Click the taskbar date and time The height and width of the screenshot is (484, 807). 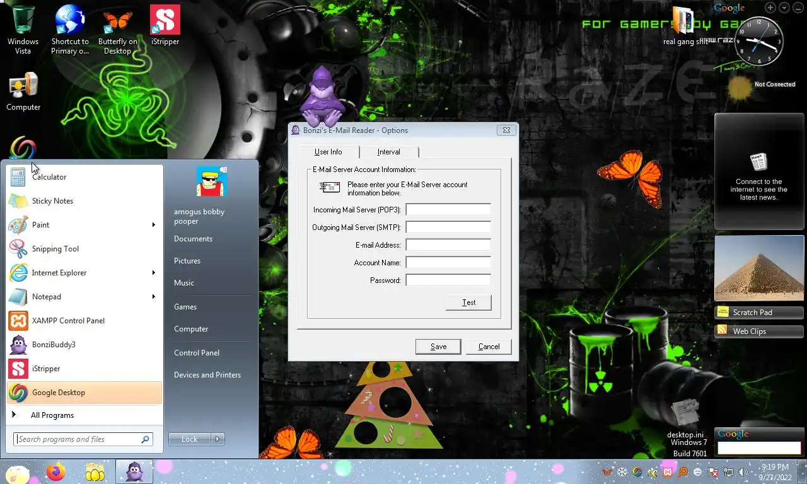coord(775,472)
